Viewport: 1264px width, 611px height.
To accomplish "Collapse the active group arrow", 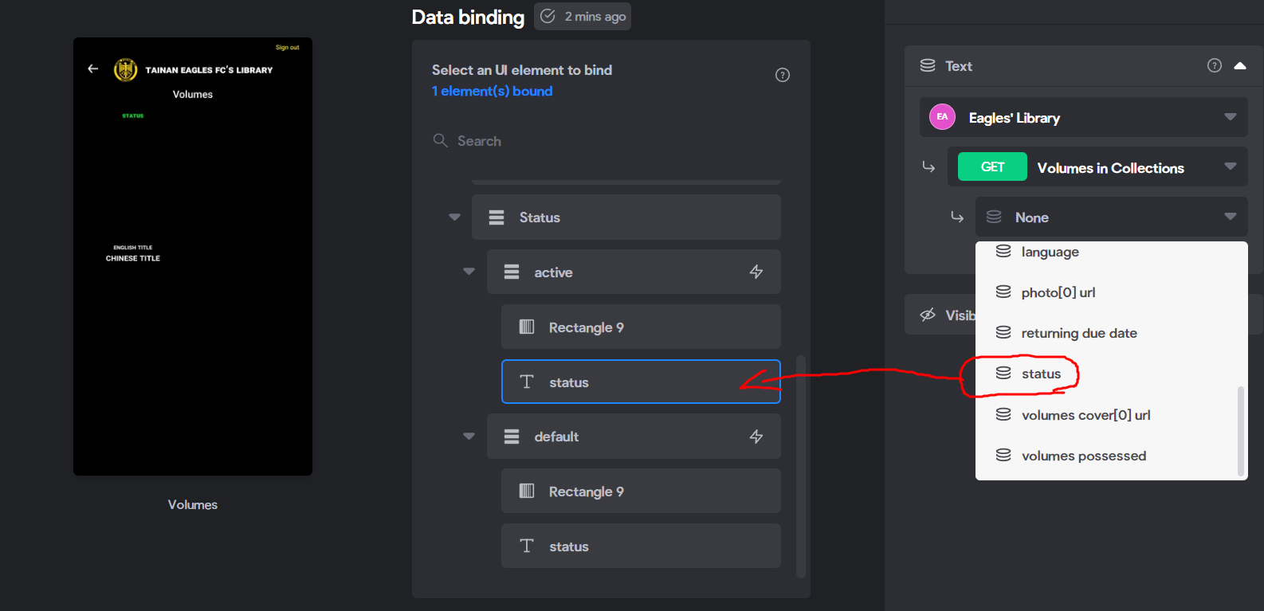I will coord(469,272).
